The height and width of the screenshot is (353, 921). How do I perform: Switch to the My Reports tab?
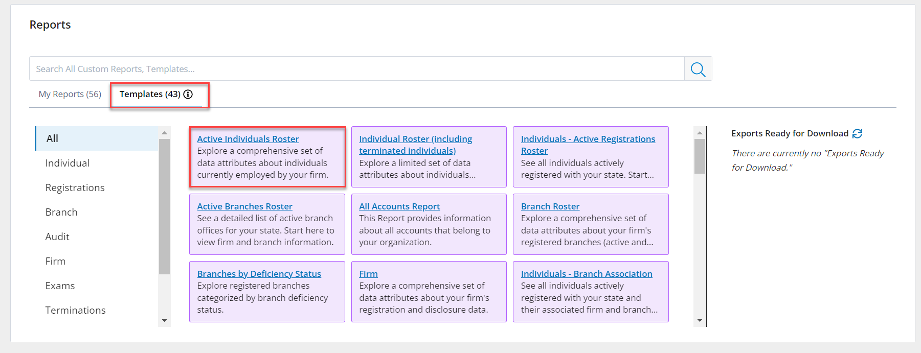70,94
